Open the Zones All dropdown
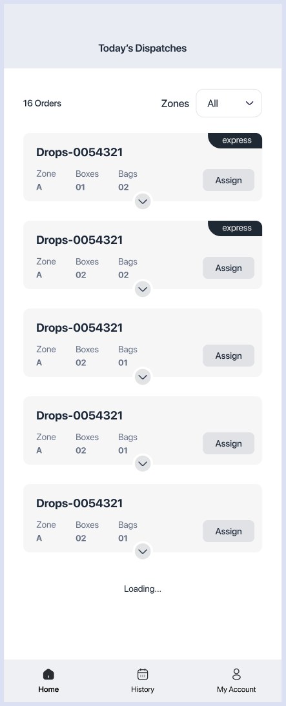Viewport: 286px width, 706px height. click(x=229, y=103)
